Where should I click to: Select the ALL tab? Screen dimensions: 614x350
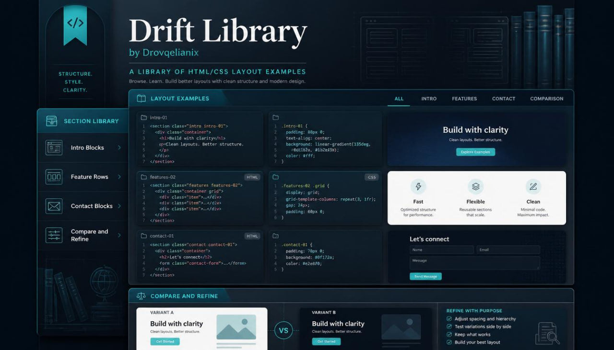[x=399, y=99]
